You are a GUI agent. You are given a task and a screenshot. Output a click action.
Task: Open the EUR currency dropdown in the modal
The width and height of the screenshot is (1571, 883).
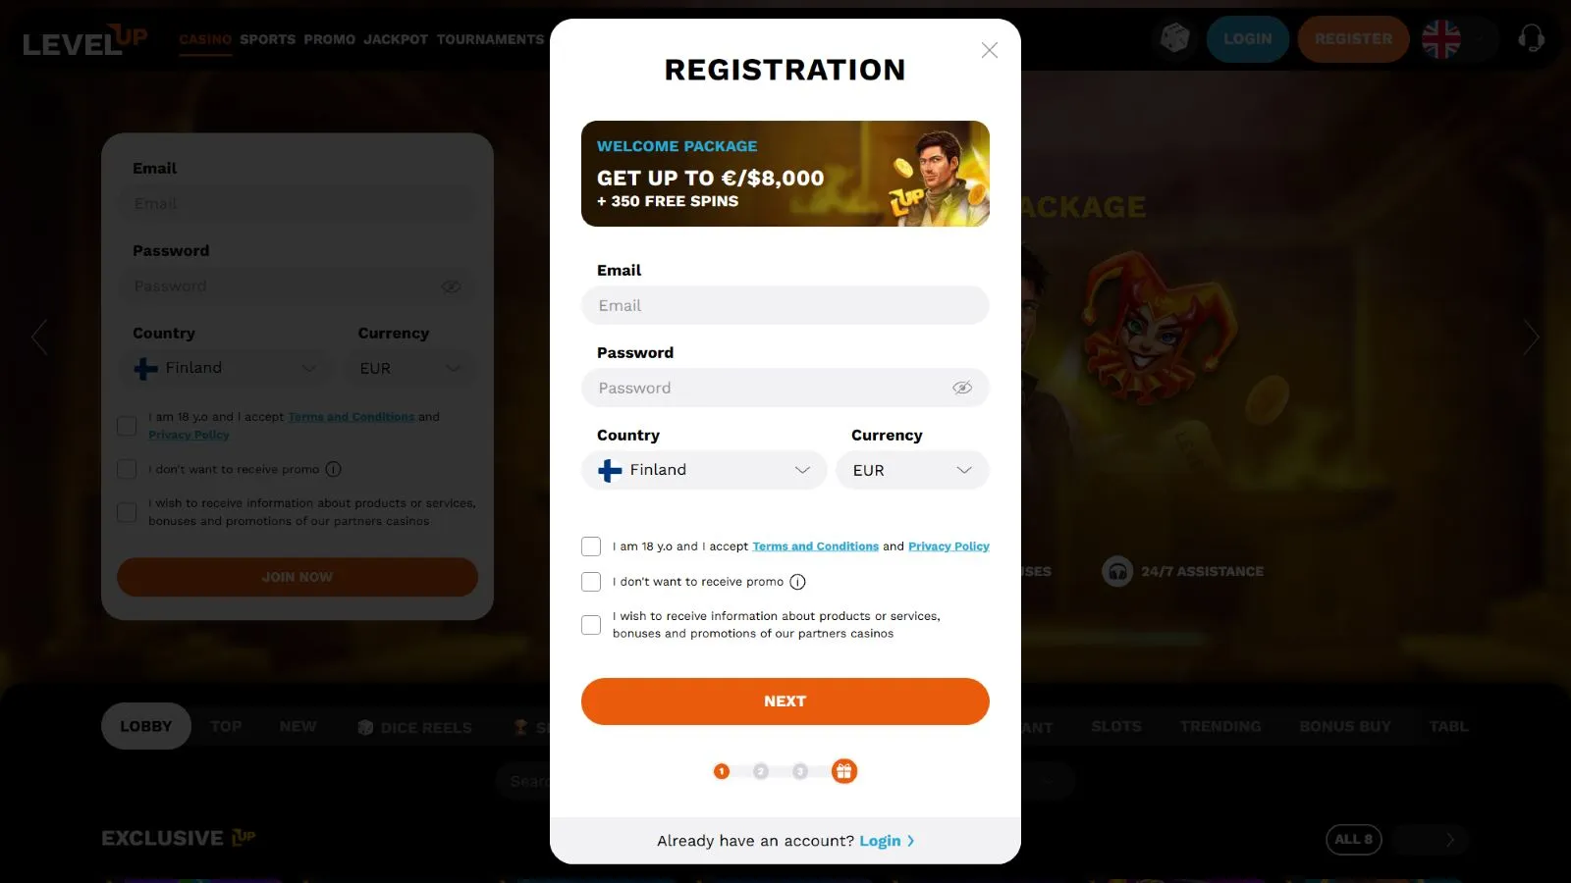pos(912,470)
